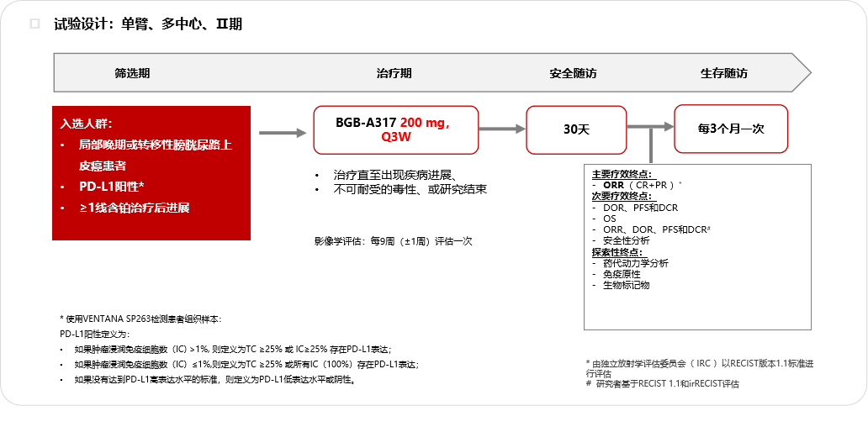Image resolution: width=868 pixels, height=448 pixels.
Task: Click the 每3个月一次 survival follow-up box
Action: coord(731,129)
